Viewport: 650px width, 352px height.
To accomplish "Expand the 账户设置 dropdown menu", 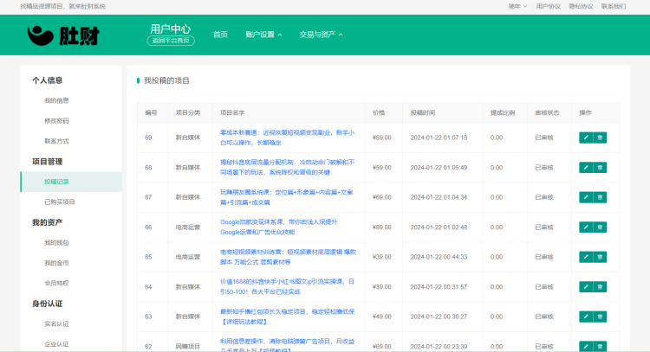I will (x=263, y=35).
